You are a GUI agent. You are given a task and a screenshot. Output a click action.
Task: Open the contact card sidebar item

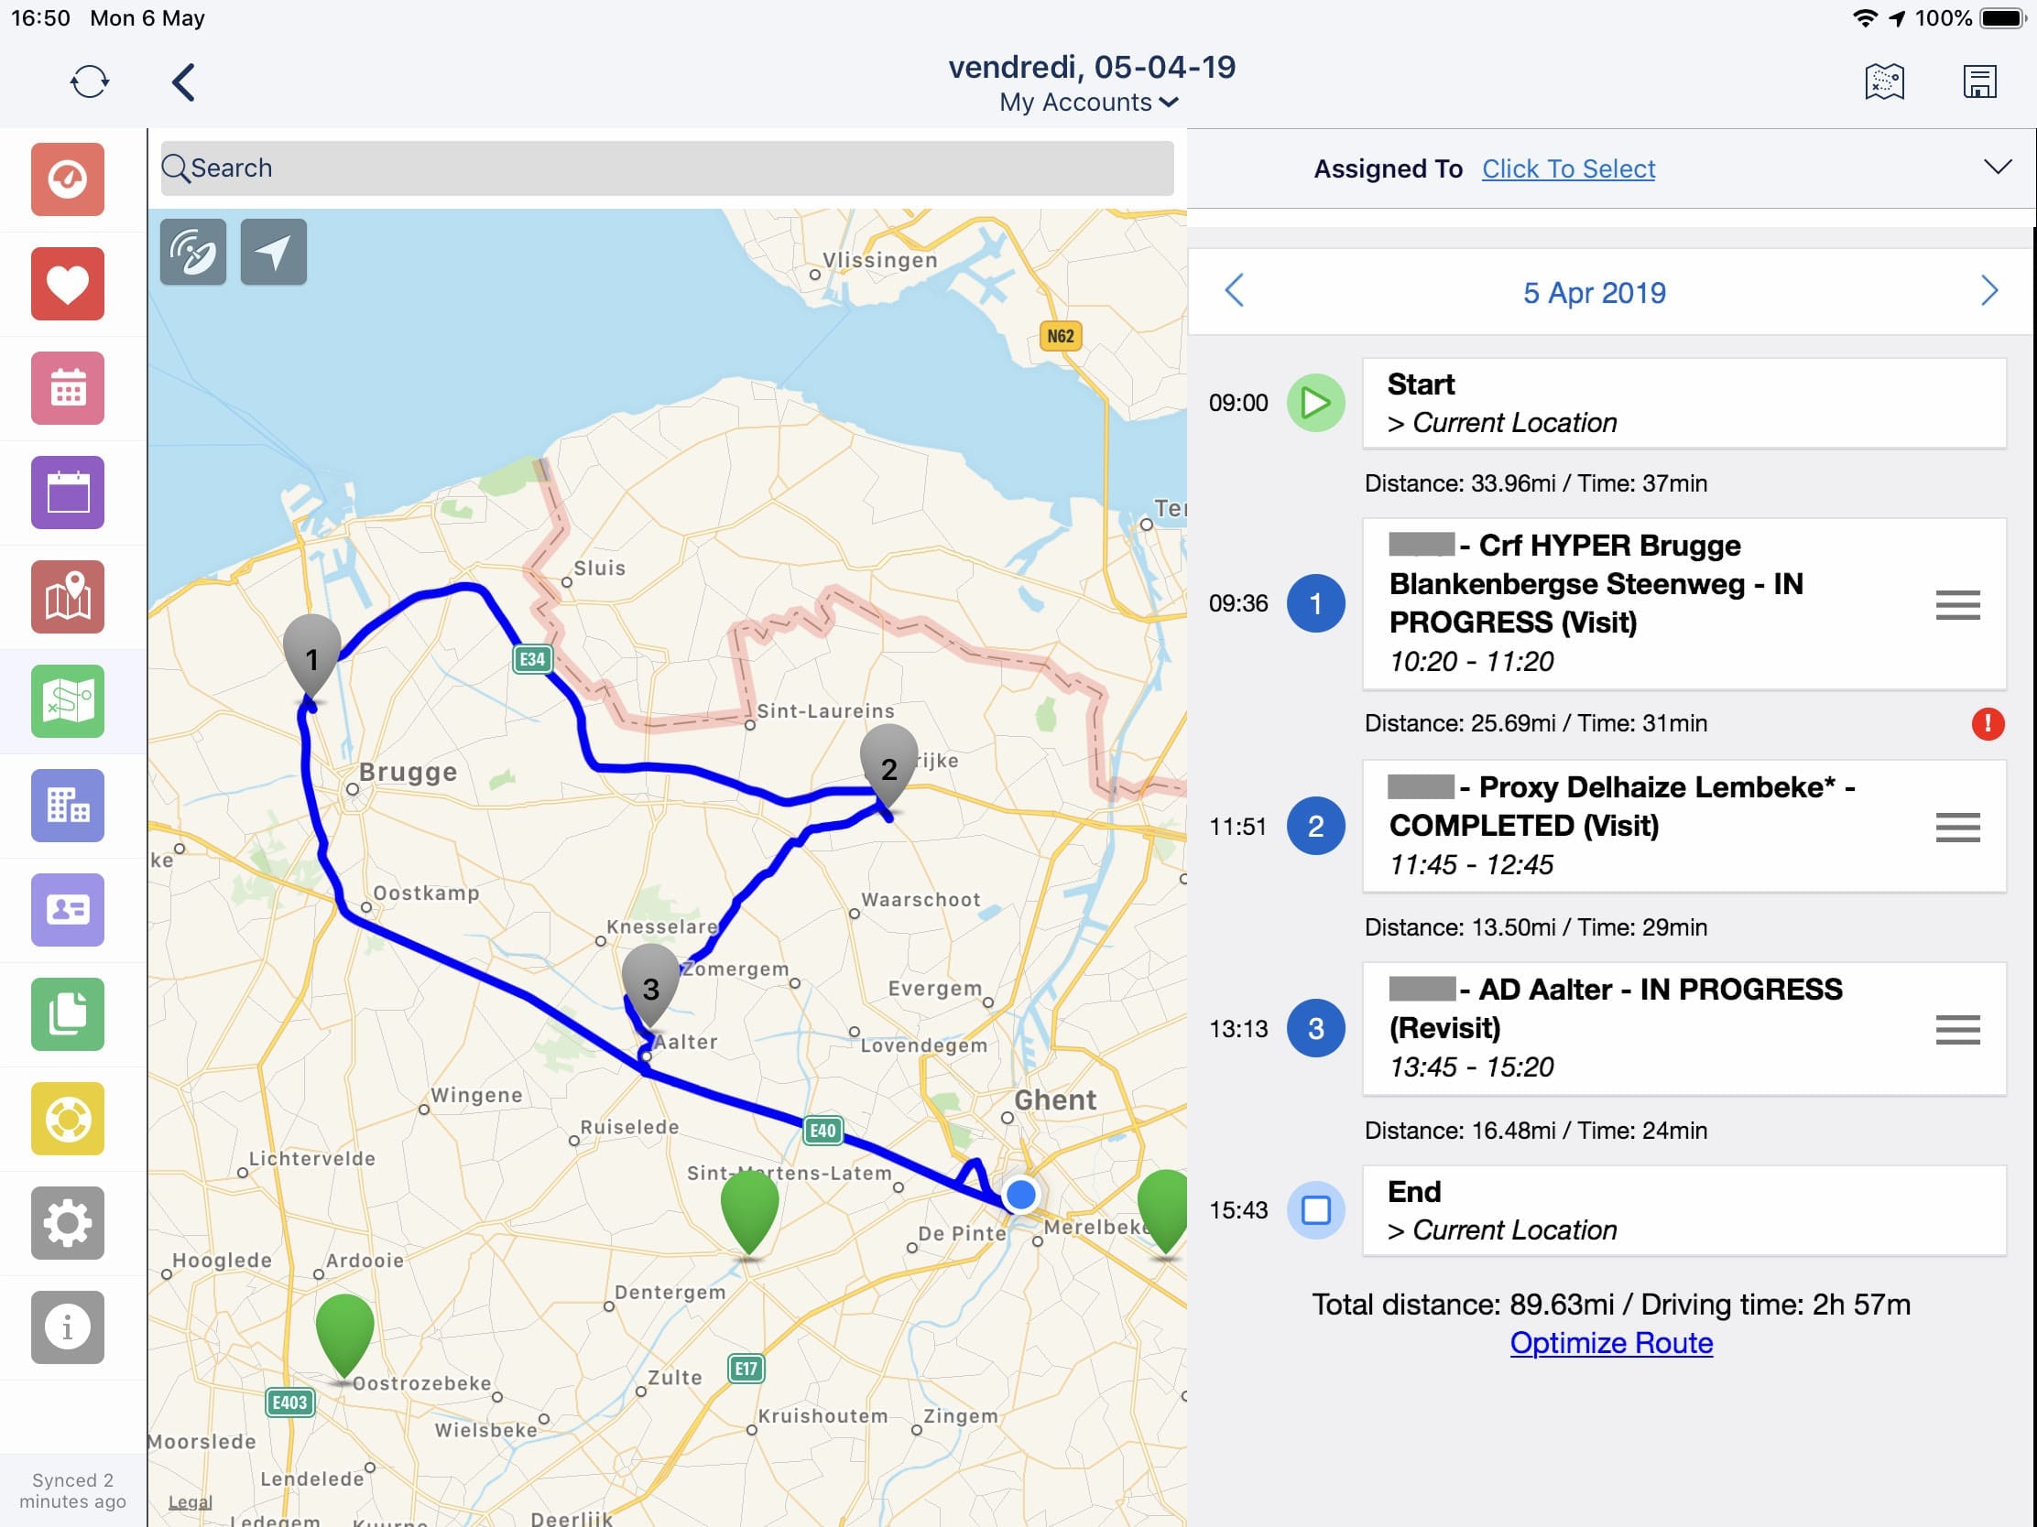[x=67, y=909]
